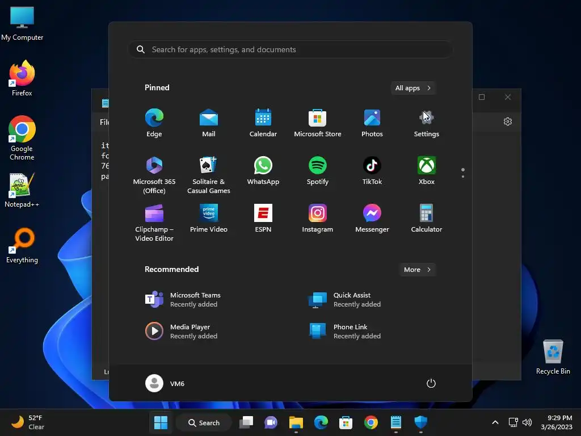This screenshot has height=436, width=581.
Task: Switch to Notepad on taskbar
Action: point(395,422)
